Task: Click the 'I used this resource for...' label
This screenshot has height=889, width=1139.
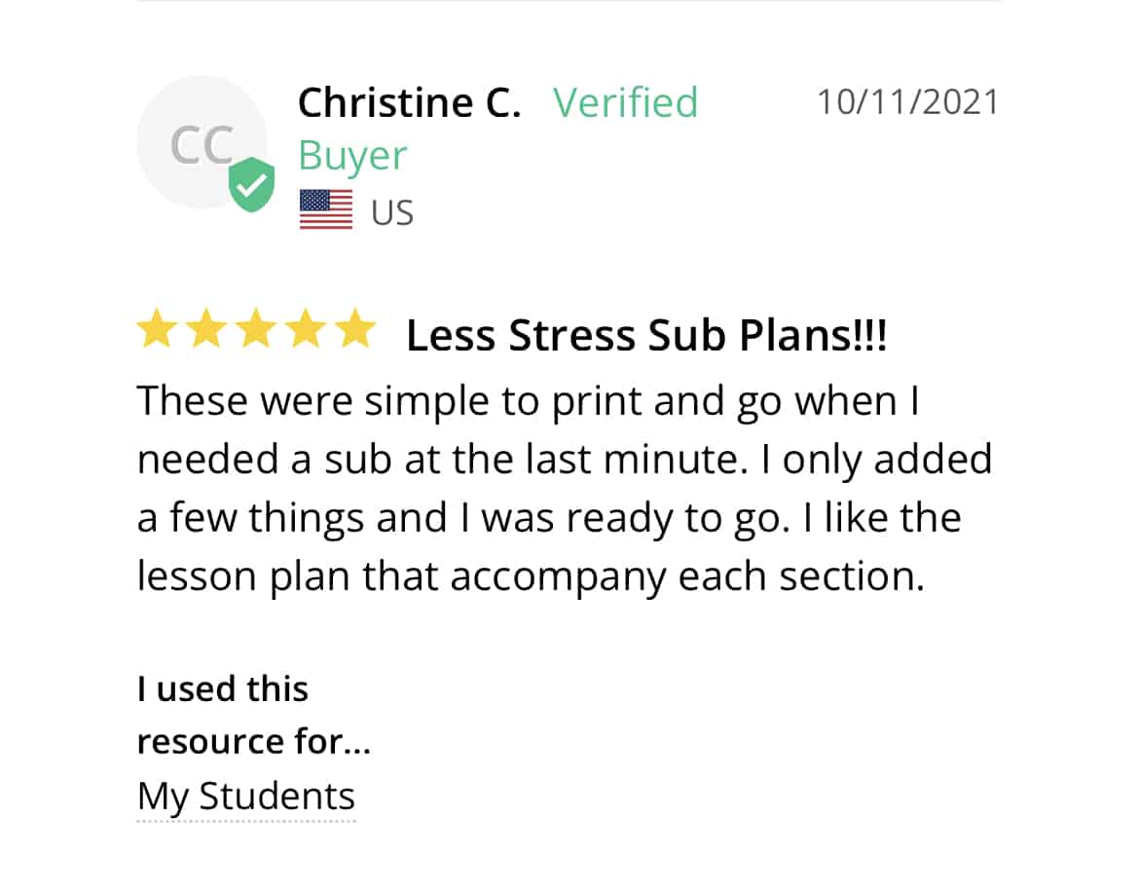Action: tap(253, 716)
